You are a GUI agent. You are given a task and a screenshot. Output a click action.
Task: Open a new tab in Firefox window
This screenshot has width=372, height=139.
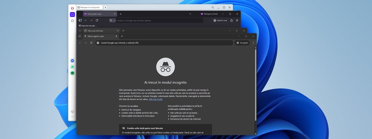pyautogui.click(x=121, y=14)
